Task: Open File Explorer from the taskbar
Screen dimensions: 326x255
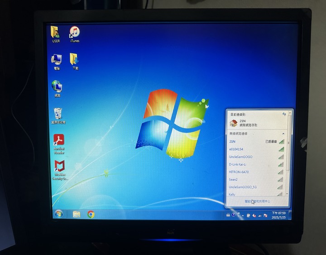Action: coord(77,214)
